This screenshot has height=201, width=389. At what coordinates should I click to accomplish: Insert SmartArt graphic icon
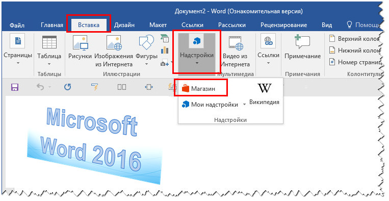pos(165,38)
